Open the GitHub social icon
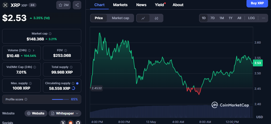The image size is (271, 124). point(78,122)
